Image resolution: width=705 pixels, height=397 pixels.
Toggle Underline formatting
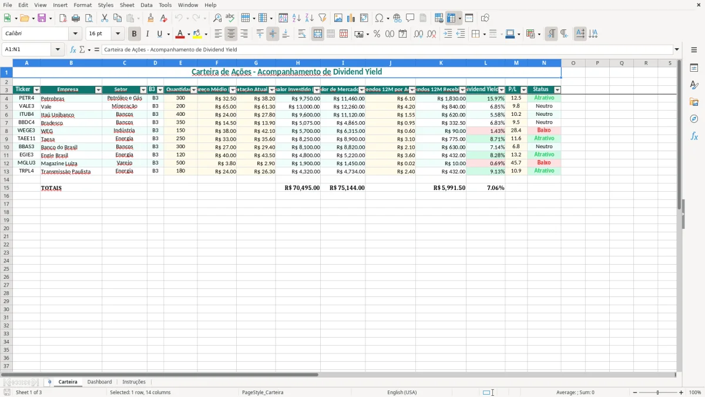(x=159, y=34)
